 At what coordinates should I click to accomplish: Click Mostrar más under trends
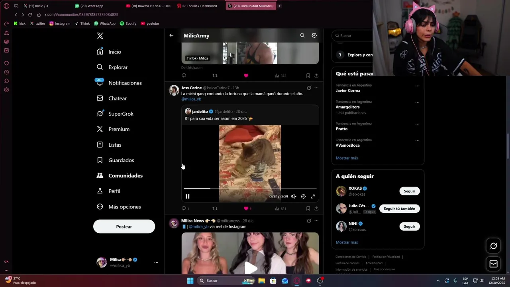[347, 158]
